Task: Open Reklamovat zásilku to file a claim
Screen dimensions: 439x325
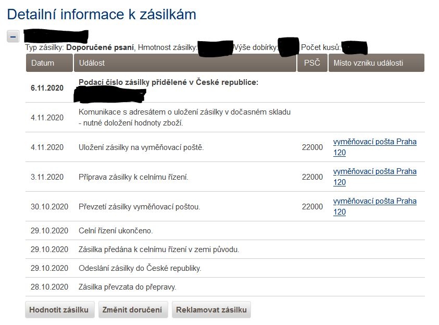Action: pyautogui.click(x=211, y=310)
